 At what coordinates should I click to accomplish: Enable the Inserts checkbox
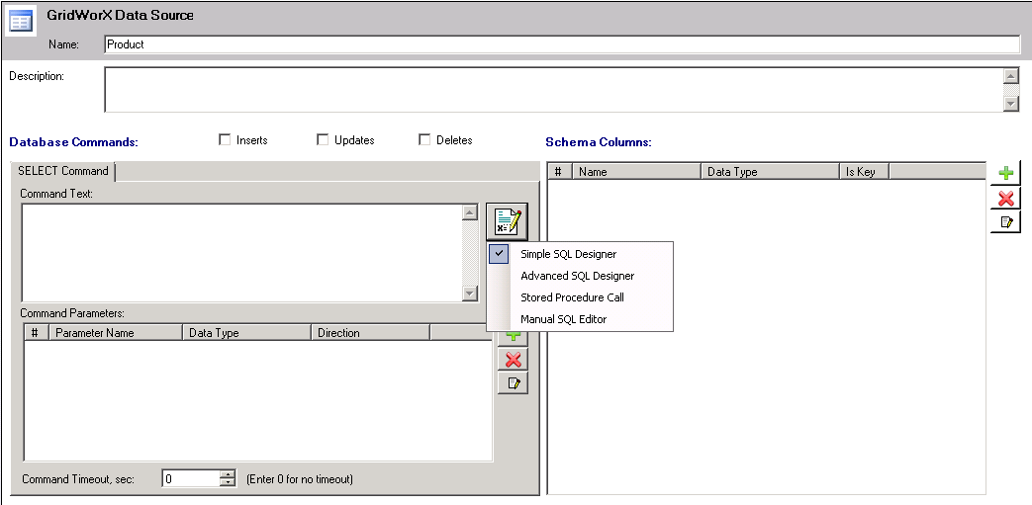[225, 139]
